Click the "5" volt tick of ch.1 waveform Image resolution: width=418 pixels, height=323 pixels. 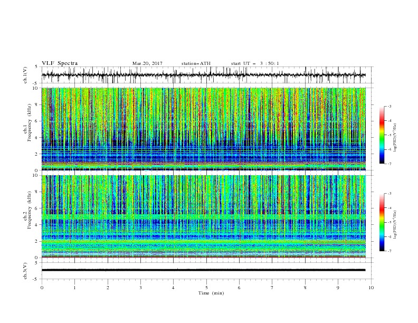pyautogui.click(x=36, y=67)
